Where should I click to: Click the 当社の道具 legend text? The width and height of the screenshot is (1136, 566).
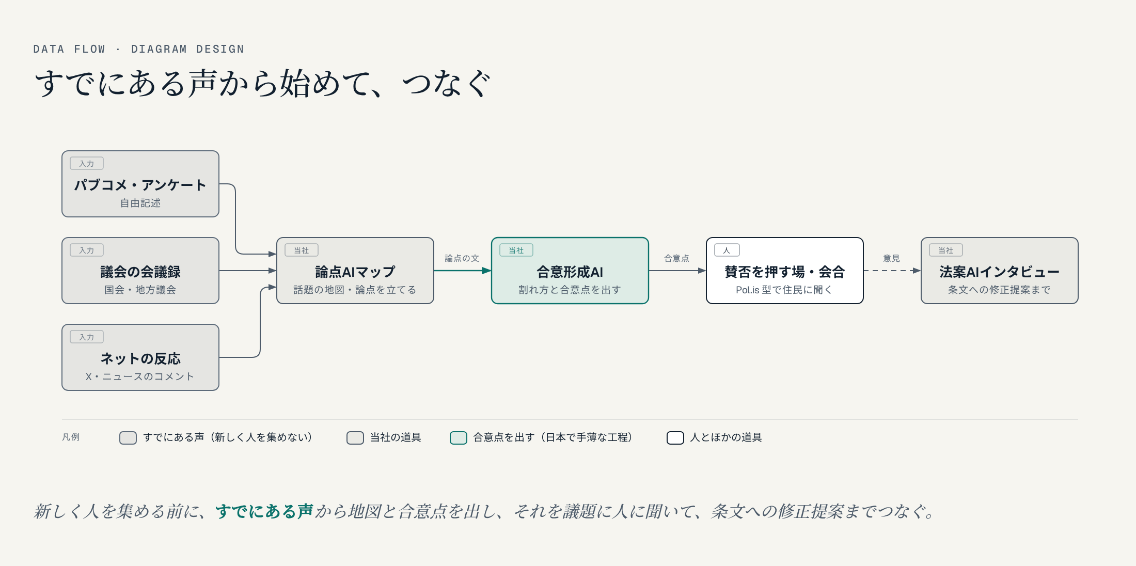396,437
